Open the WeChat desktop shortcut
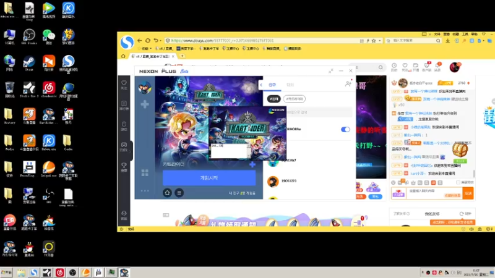 coord(49,36)
